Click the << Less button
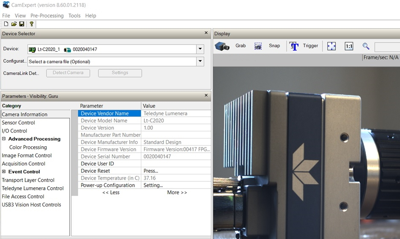400x239 pixels. click(x=111, y=192)
